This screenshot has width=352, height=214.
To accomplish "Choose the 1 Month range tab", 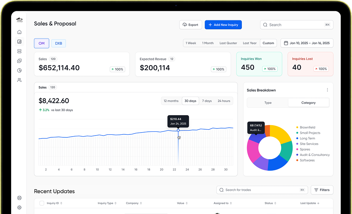I will [x=208, y=43].
